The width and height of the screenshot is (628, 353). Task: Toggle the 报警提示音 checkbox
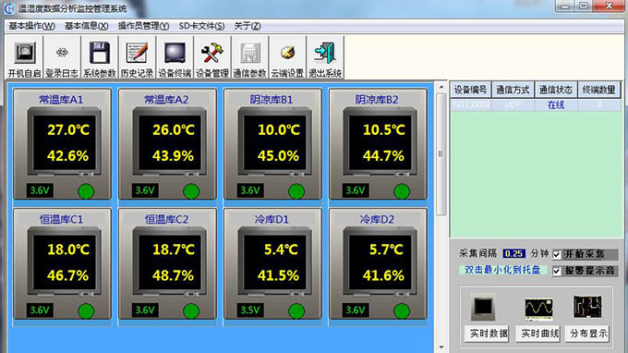coord(556,271)
